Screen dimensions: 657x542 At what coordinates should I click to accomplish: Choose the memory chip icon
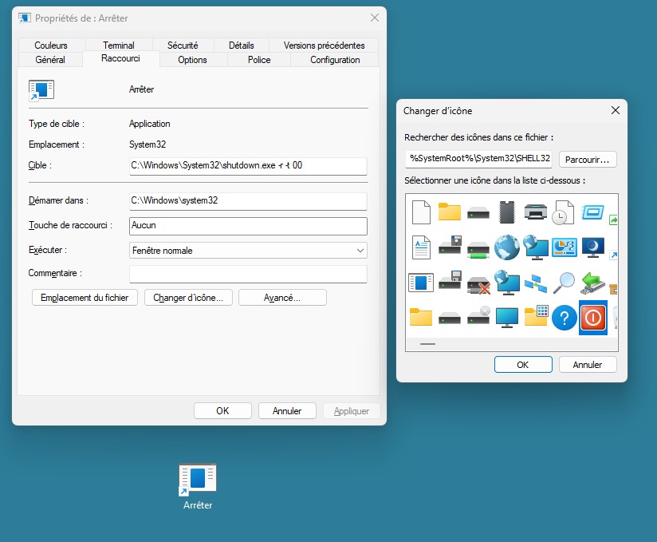(507, 212)
